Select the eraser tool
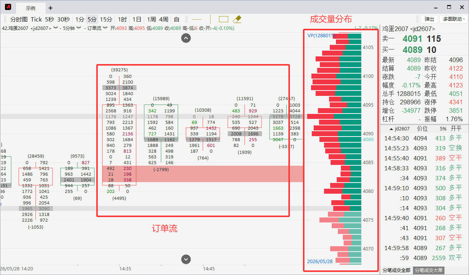Image resolution: width=469 pixels, height=275 pixels. (x=237, y=19)
